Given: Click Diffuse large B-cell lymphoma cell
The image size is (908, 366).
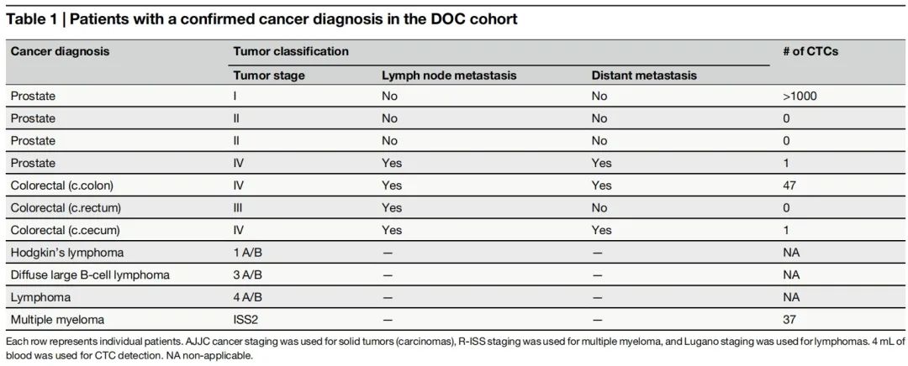Looking at the screenshot, I should click(x=90, y=274).
